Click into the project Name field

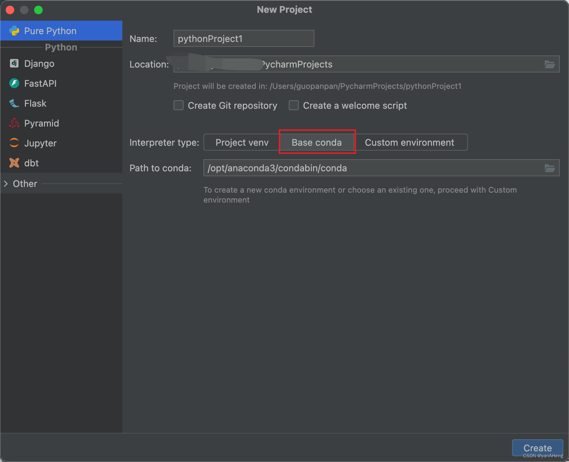[x=244, y=38]
